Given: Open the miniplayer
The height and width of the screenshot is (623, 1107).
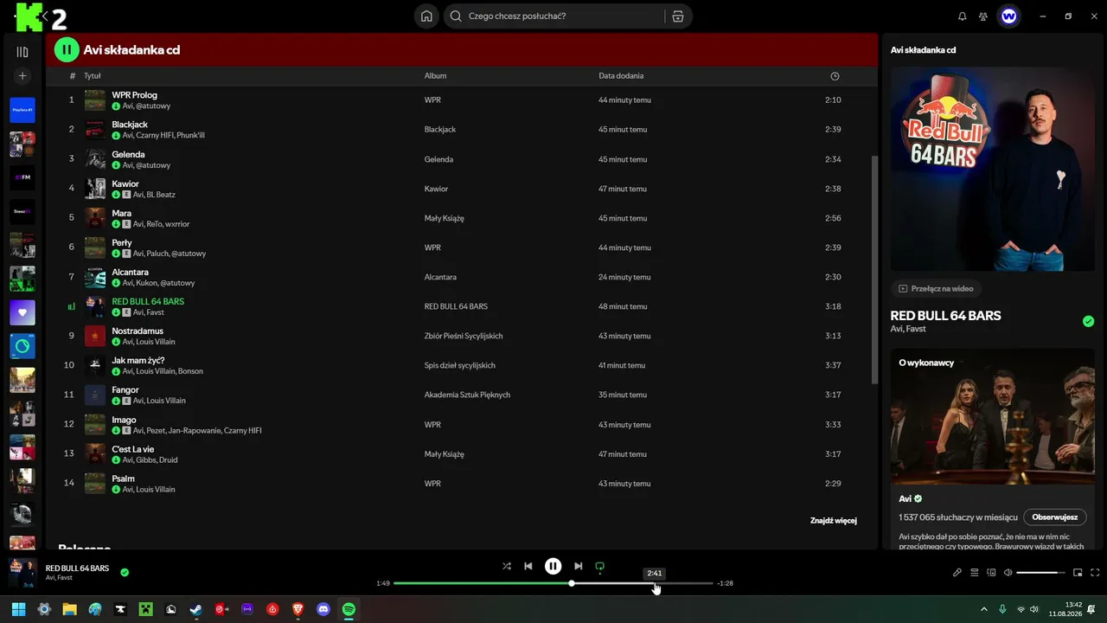Looking at the screenshot, I should 1078,572.
